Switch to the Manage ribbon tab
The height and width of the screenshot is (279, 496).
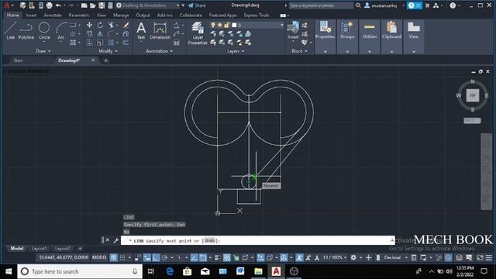point(121,15)
